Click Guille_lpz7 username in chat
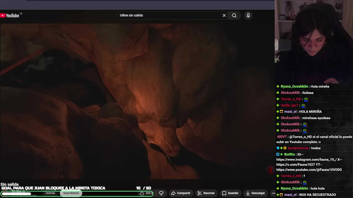The height and width of the screenshot is (198, 353). click(x=290, y=105)
